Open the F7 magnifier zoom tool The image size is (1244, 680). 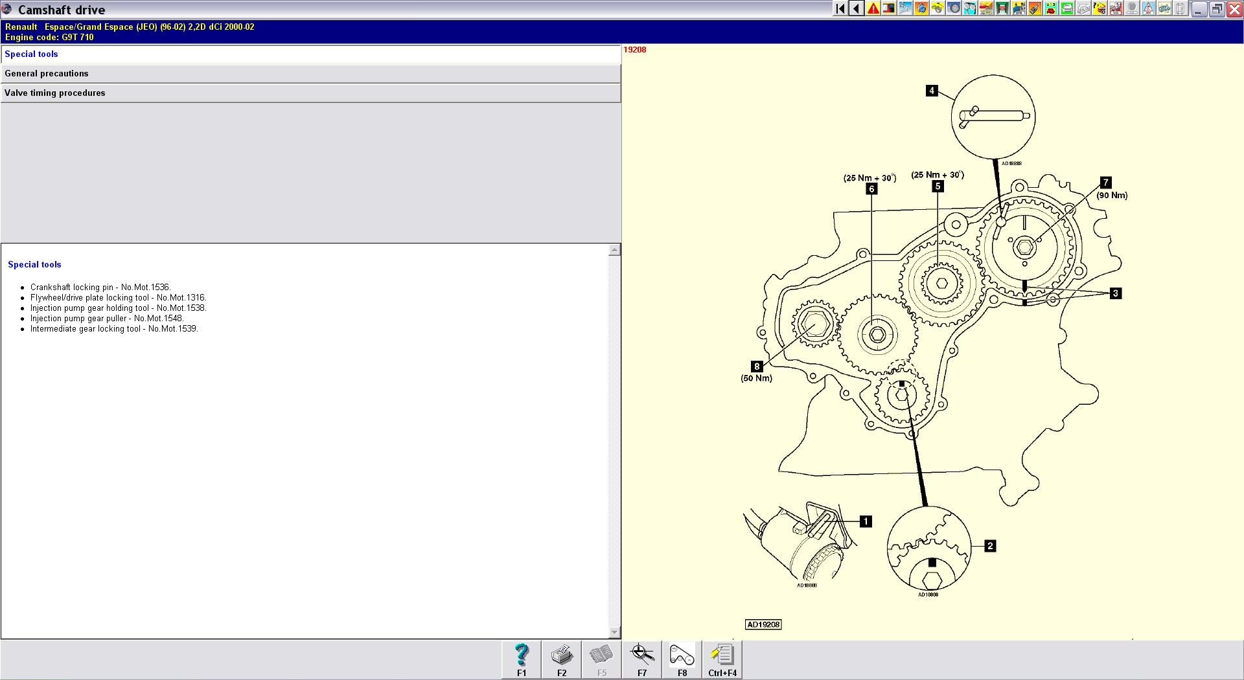pos(641,659)
